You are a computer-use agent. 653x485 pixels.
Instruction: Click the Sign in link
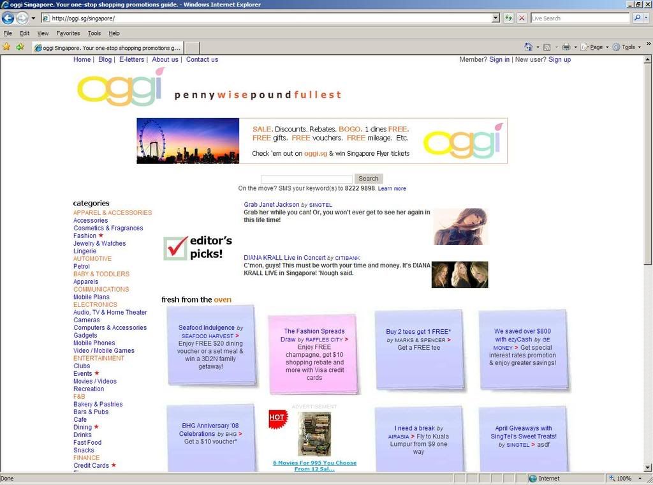pos(499,59)
